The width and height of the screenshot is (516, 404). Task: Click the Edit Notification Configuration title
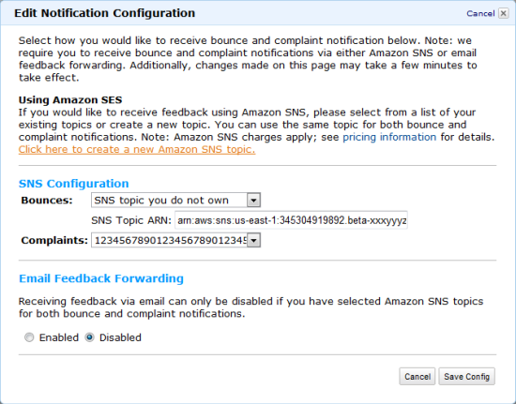tap(105, 13)
